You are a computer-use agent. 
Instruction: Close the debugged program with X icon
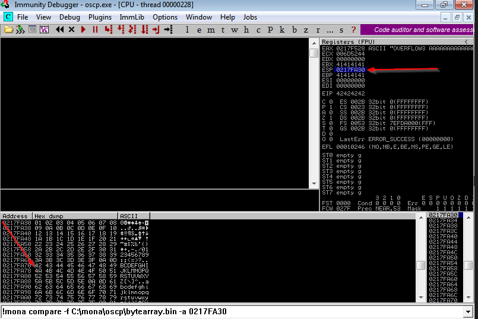(x=72, y=30)
